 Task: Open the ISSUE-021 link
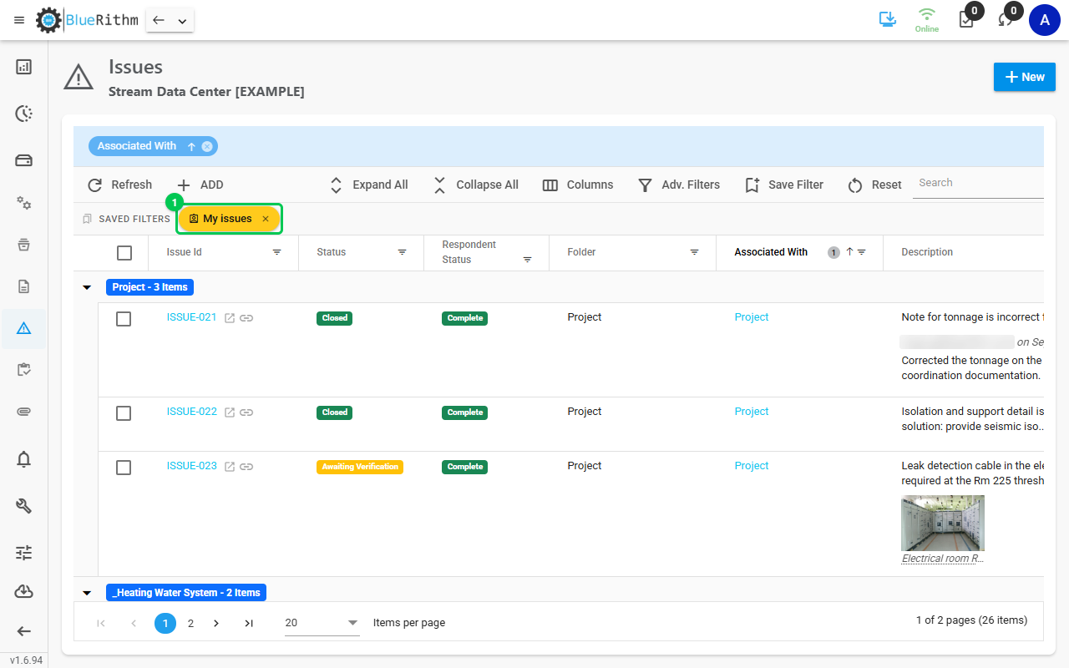[192, 317]
